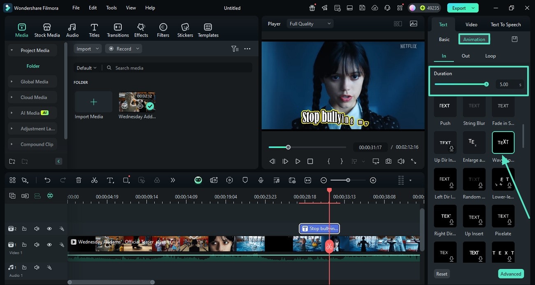Click the snapshot camera icon in player
The width and height of the screenshot is (535, 285).
(x=388, y=161)
